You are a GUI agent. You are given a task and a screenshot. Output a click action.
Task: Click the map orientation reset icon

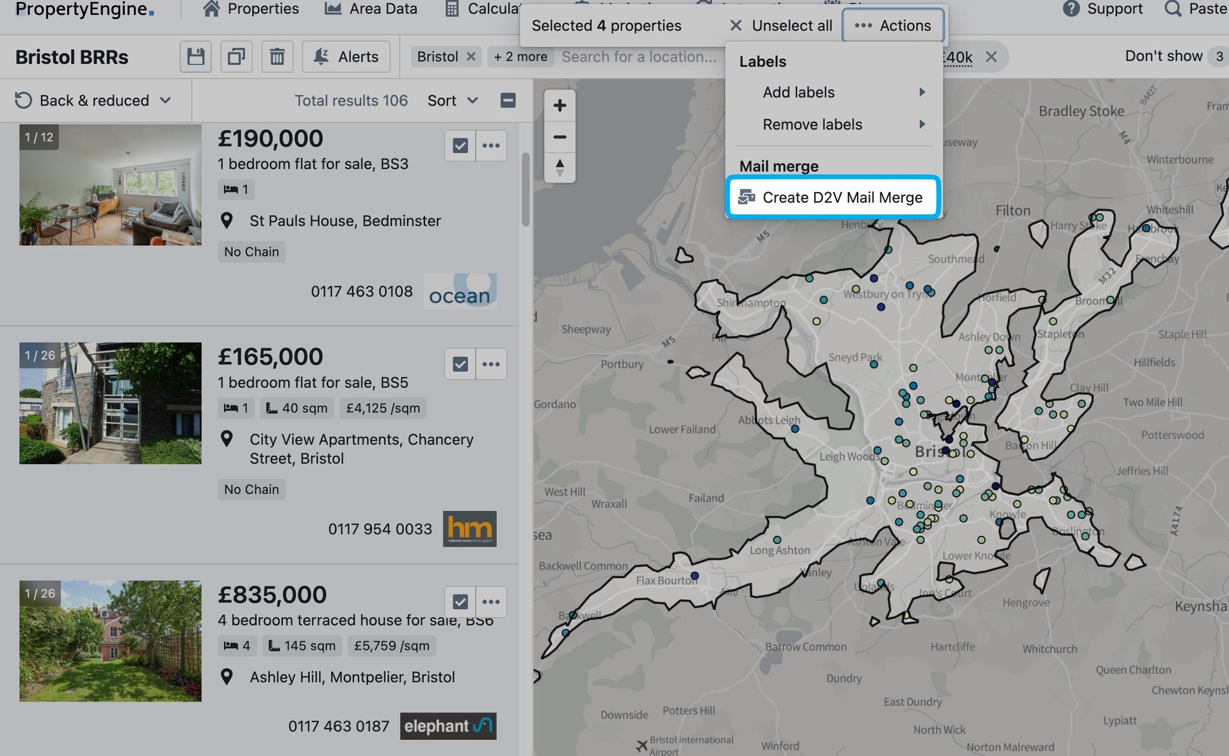561,168
